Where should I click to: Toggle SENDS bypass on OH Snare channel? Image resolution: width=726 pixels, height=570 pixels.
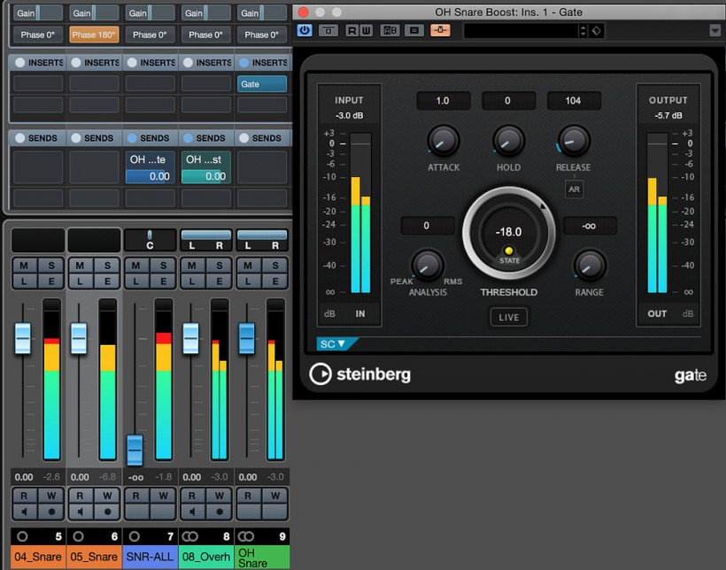[x=244, y=138]
